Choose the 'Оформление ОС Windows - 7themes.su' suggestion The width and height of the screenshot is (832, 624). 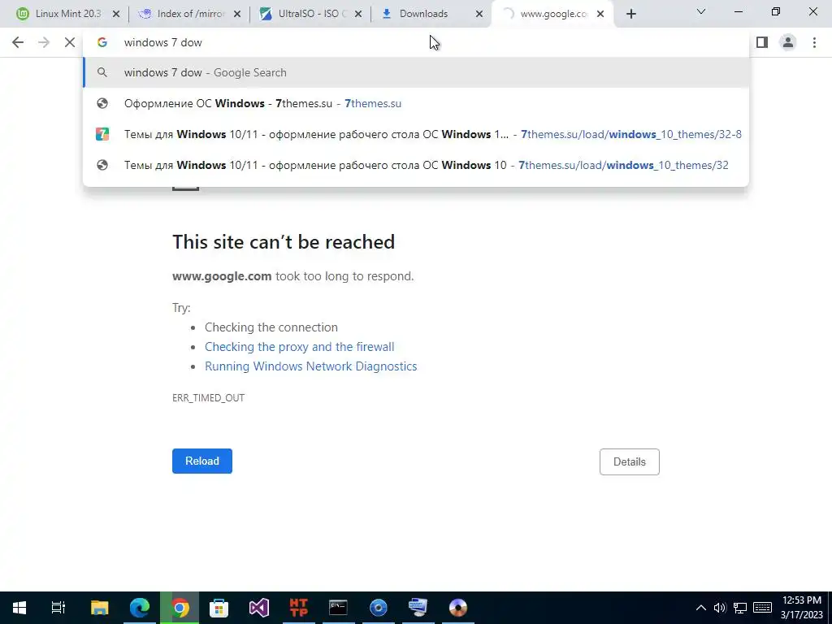pyautogui.click(x=416, y=103)
